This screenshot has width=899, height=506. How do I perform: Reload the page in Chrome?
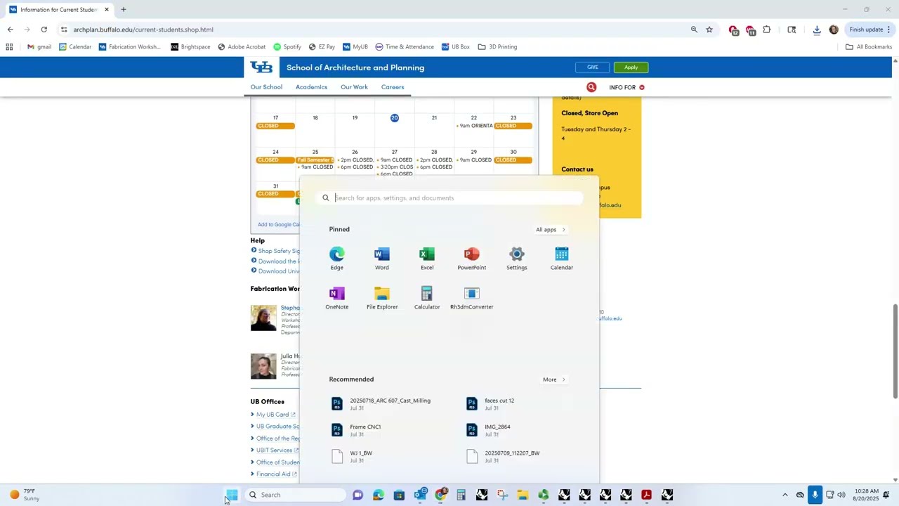click(44, 30)
